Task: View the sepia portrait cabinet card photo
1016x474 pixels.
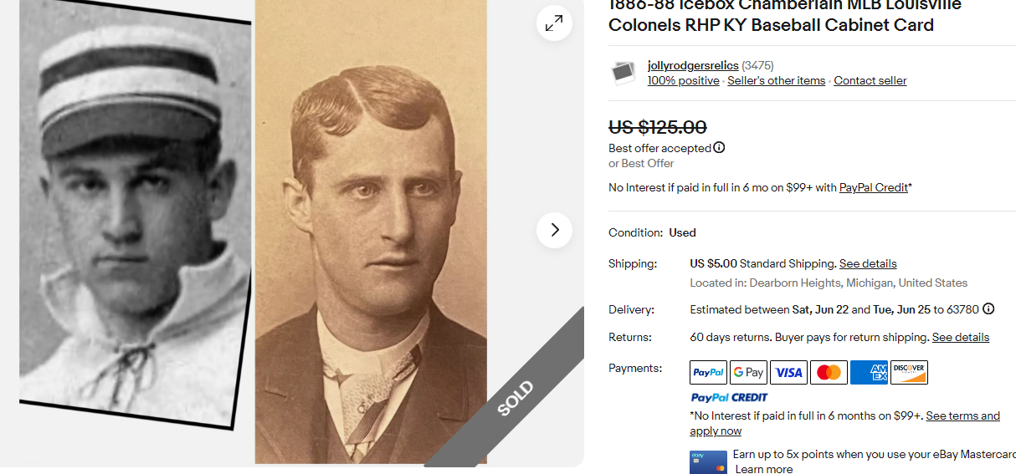Action: [x=371, y=232]
